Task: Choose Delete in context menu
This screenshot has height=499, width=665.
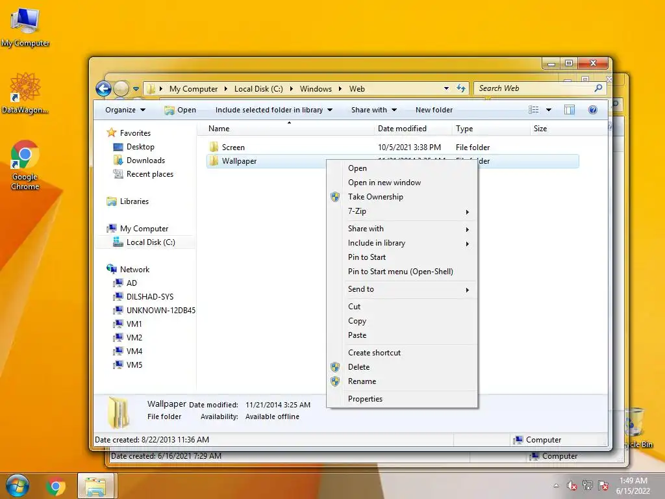Action: point(402,367)
